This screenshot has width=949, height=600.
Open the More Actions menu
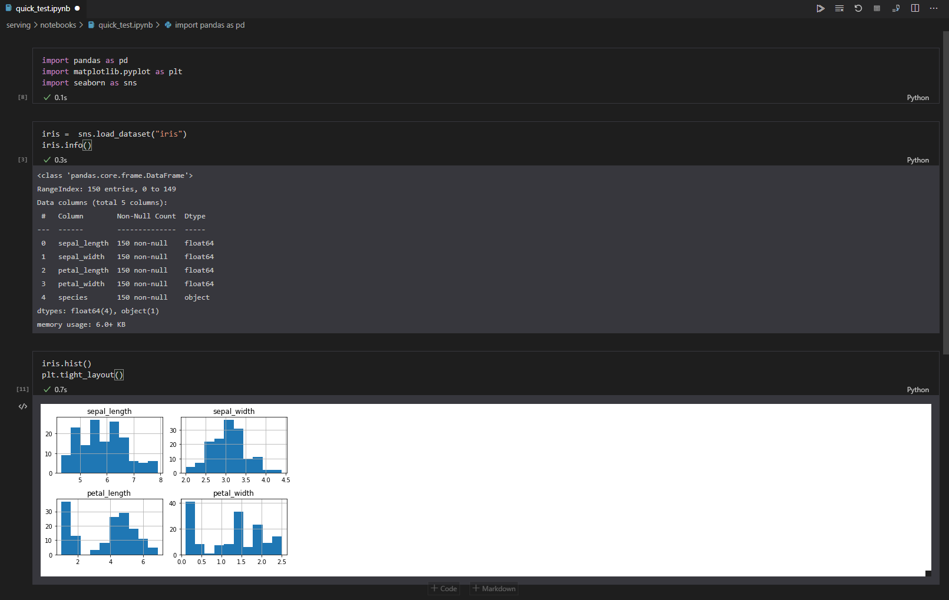(934, 8)
